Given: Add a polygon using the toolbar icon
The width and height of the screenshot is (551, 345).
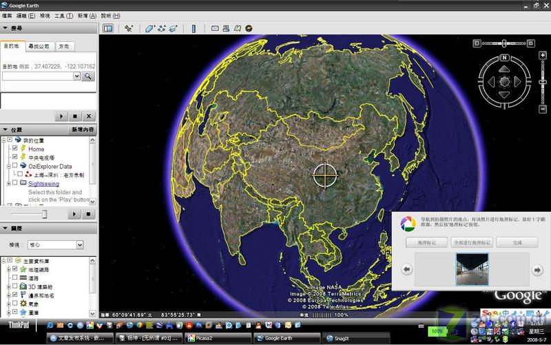Looking at the screenshot, I should click(149, 28).
